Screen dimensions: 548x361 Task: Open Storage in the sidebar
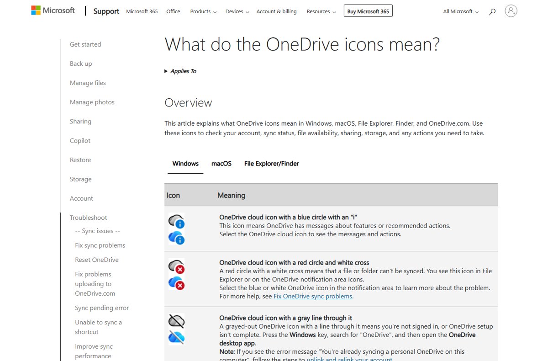(81, 179)
